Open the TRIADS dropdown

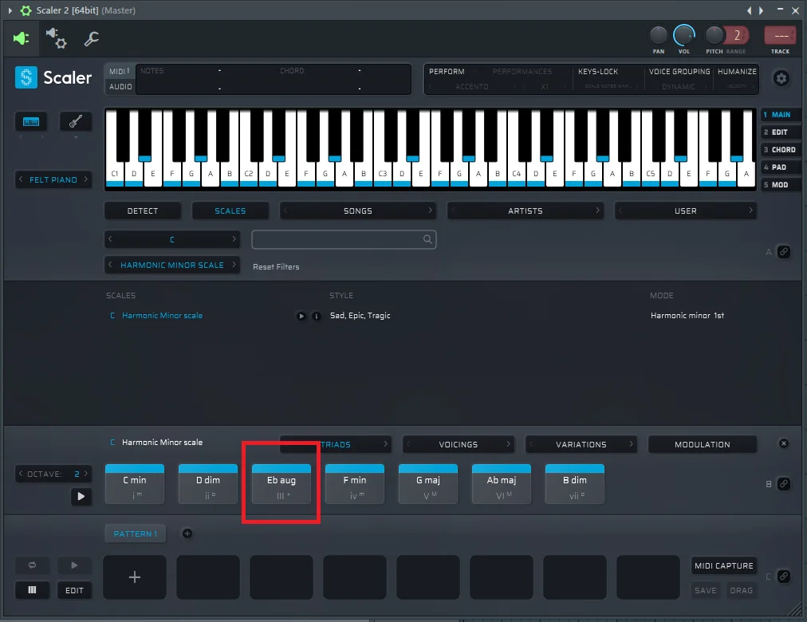point(336,444)
